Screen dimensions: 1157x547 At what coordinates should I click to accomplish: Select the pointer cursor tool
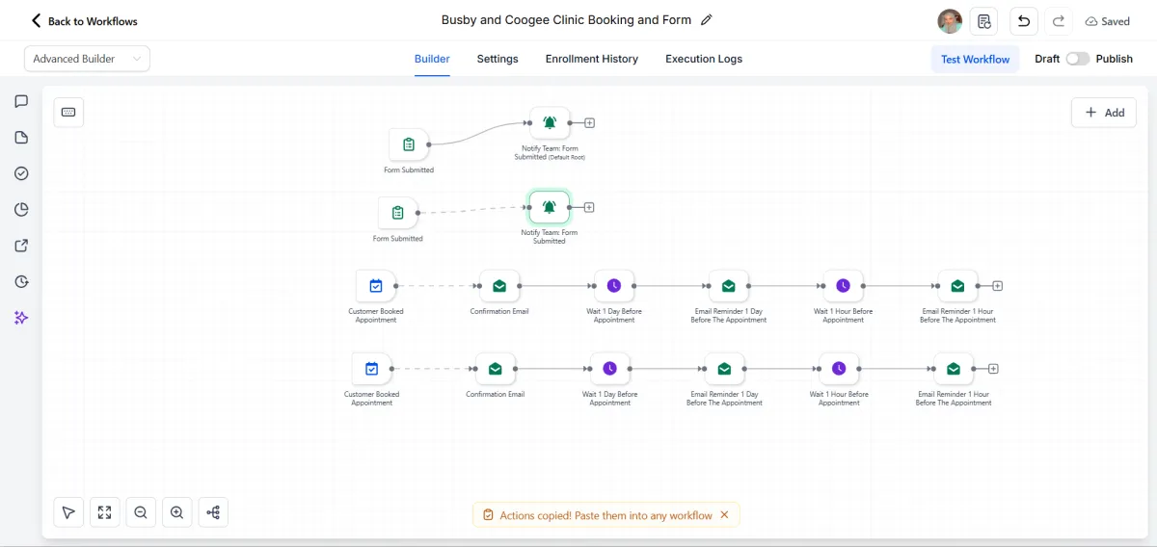(68, 512)
